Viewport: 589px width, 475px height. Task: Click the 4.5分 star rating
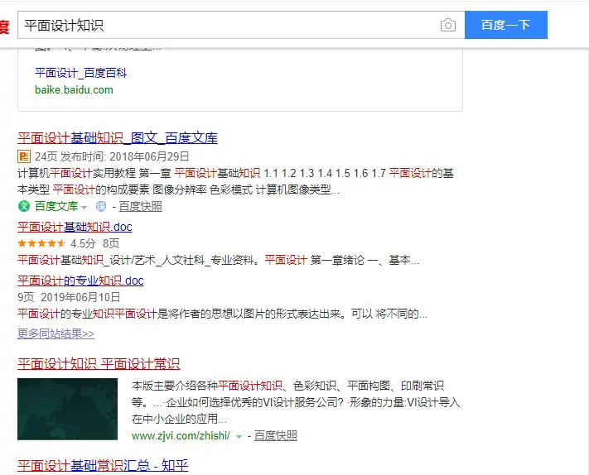(56, 243)
